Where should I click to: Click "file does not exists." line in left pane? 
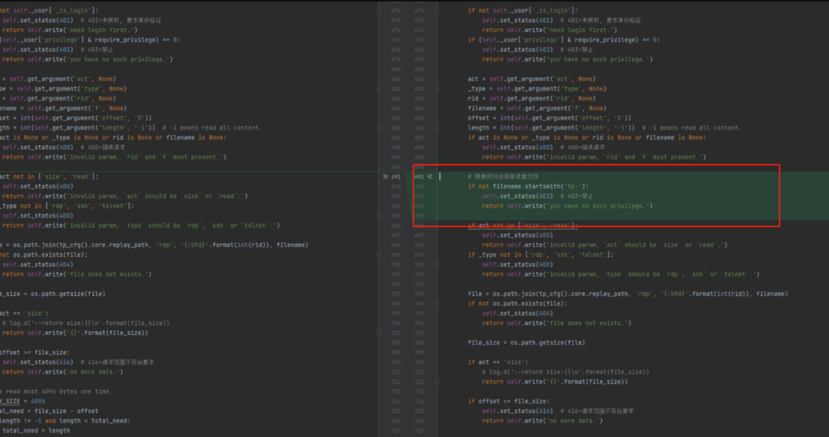coord(77,274)
